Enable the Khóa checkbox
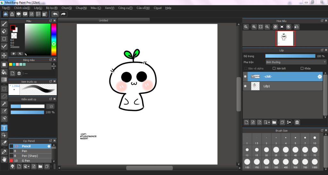Screen dimensions: 328x175 click(x=302, y=68)
